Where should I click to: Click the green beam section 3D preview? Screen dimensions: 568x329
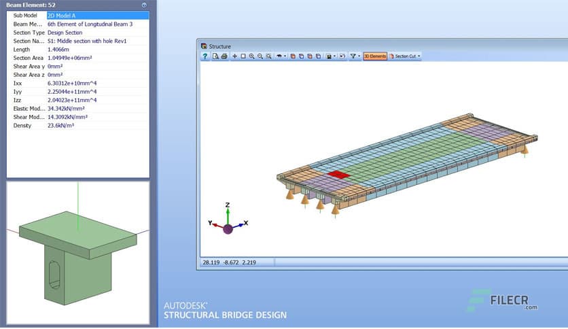point(78,257)
